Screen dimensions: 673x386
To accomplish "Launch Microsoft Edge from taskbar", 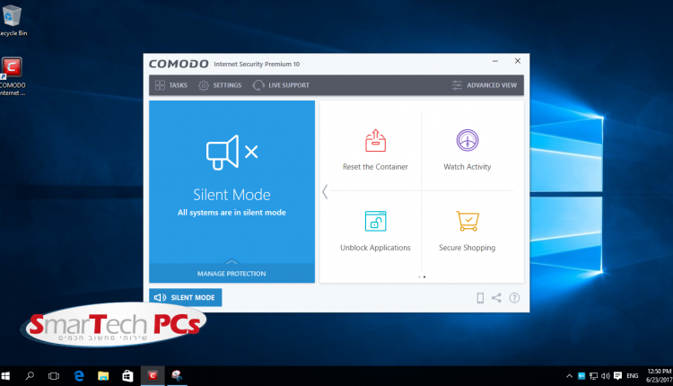I will [x=79, y=376].
